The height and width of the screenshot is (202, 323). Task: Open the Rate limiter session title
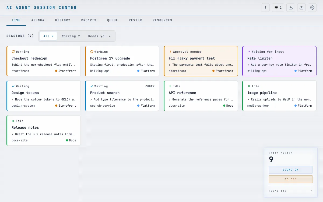(260, 58)
